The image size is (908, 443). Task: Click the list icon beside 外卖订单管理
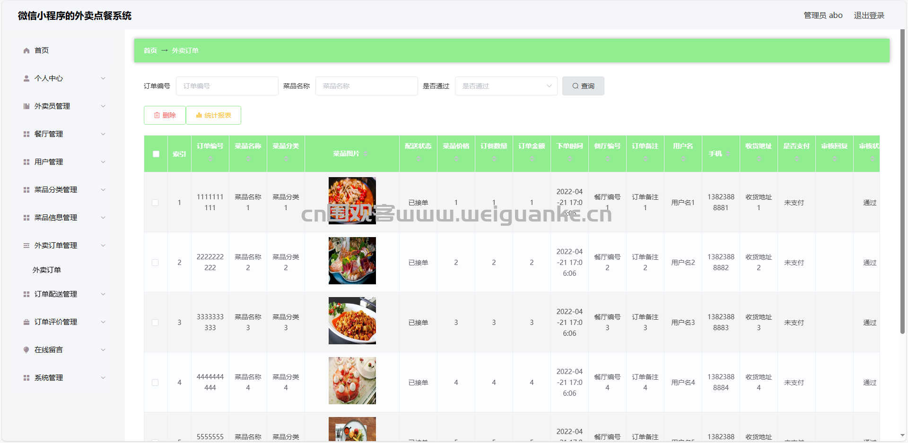click(x=26, y=246)
